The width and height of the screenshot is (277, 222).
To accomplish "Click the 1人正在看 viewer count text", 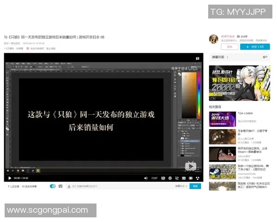I will (x=14, y=186).
